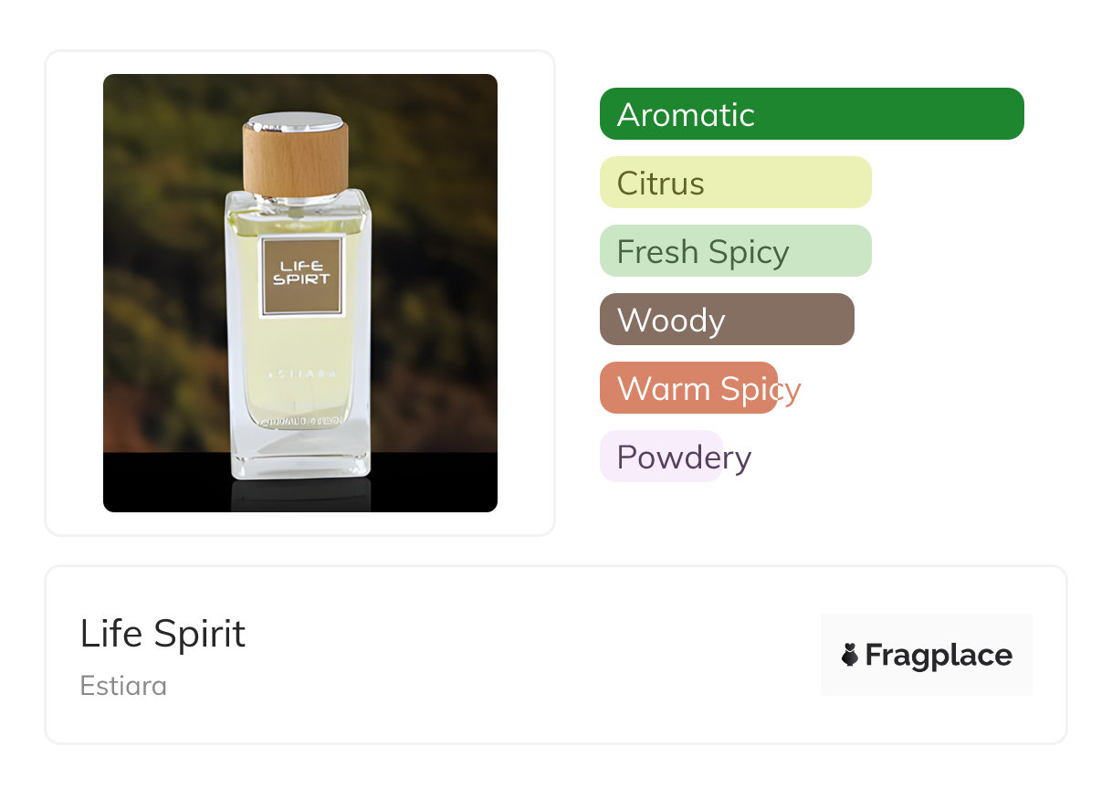Click the brown Life Spirit bottle label

(301, 276)
